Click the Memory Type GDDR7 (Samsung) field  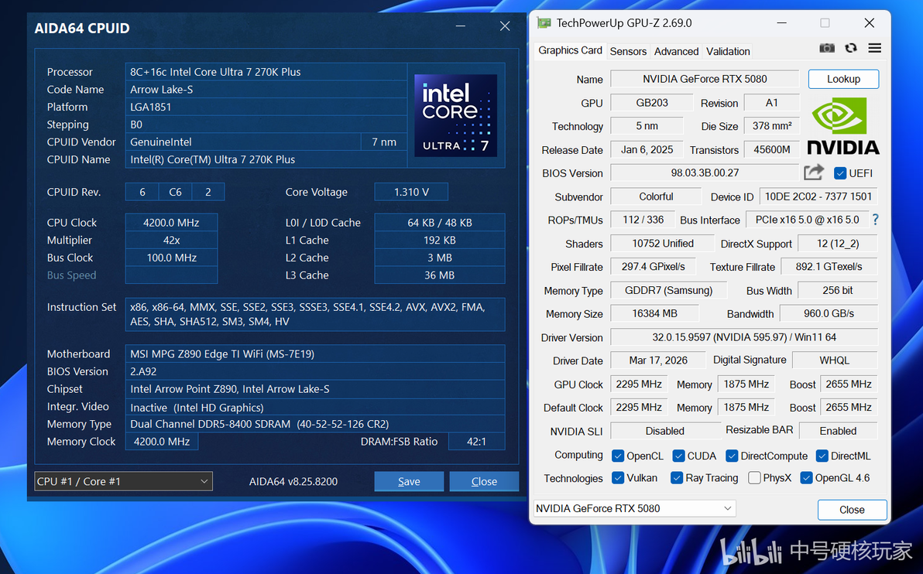click(669, 290)
